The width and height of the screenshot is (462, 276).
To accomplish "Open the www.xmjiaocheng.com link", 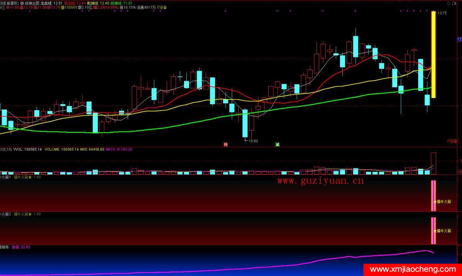I will (x=412, y=269).
